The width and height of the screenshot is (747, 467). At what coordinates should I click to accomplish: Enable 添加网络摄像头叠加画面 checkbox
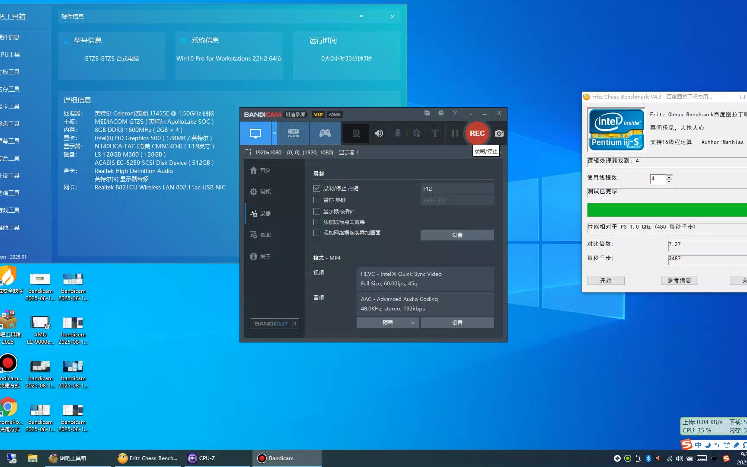point(317,233)
